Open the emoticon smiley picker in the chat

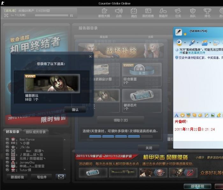[x=183, y=115]
